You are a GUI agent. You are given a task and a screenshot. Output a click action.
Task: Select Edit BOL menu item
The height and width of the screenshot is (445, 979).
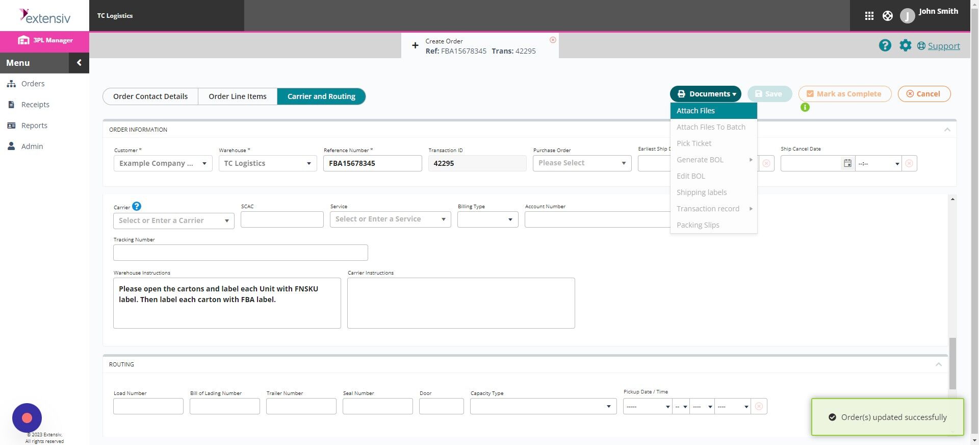pos(714,176)
